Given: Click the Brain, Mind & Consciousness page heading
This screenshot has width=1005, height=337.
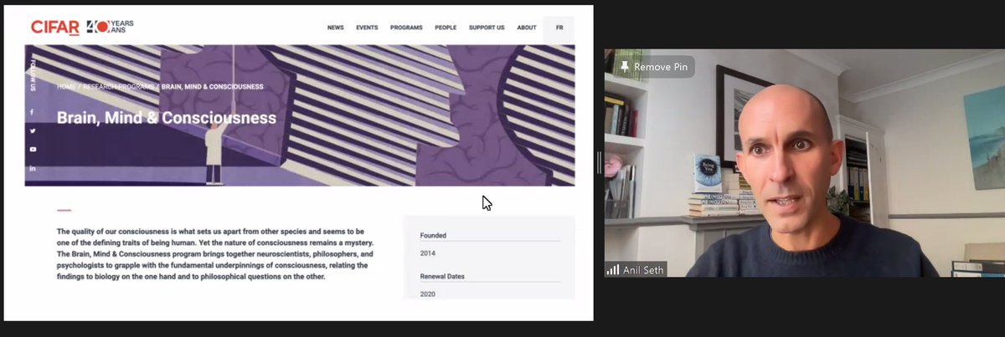Looking at the screenshot, I should 167,117.
